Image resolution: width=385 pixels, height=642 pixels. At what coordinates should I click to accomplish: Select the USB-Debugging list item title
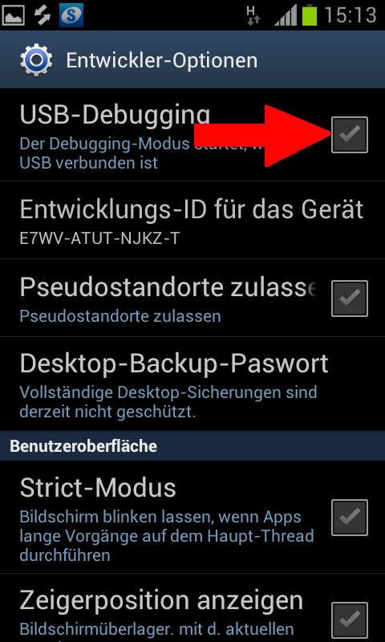(x=115, y=116)
